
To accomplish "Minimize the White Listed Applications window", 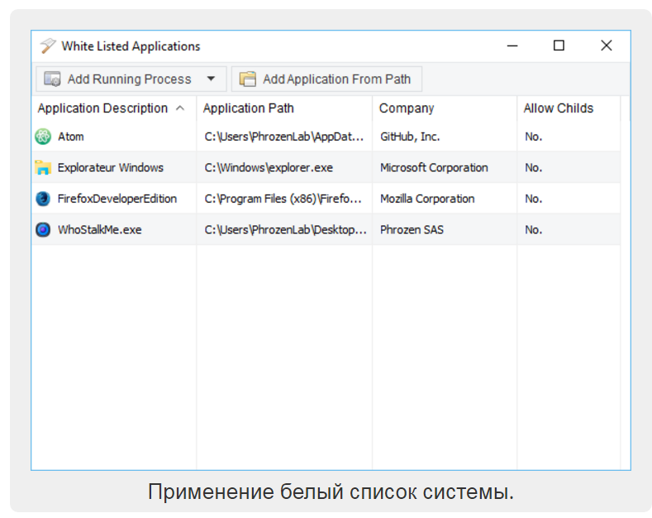I will (x=512, y=46).
